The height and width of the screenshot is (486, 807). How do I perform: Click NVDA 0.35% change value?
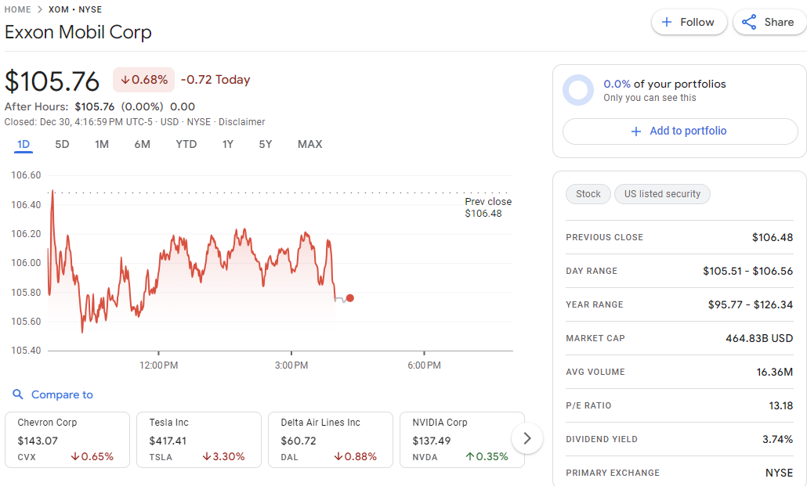tap(487, 457)
